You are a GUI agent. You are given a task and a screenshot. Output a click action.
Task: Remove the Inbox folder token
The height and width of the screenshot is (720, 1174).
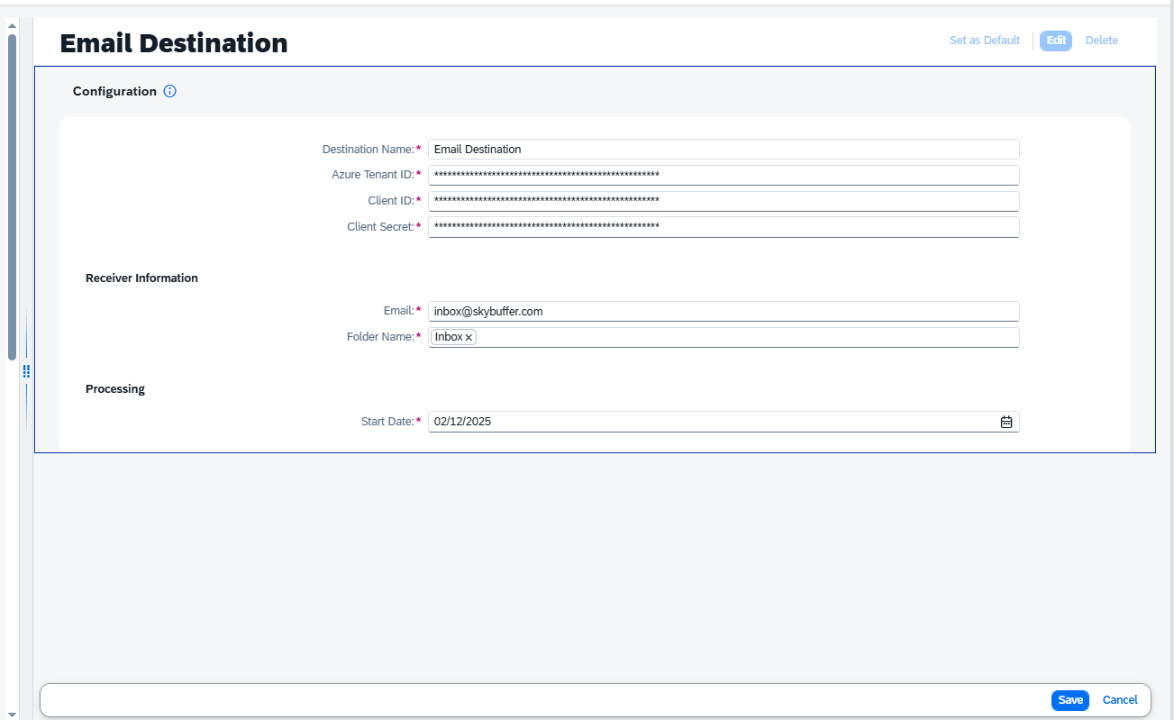pyautogui.click(x=469, y=337)
